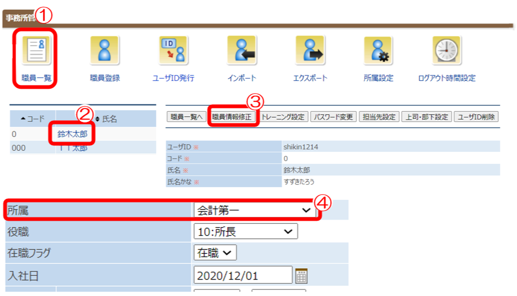The image size is (517, 296).
Task: Open the 在職フラグ dropdown
Action: click(214, 253)
